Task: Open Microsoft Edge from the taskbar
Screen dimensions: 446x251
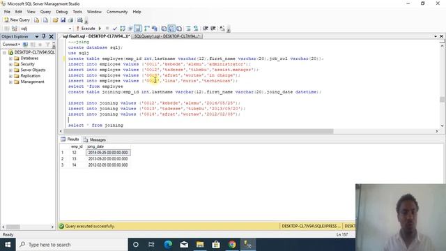Action: [x=168, y=245]
